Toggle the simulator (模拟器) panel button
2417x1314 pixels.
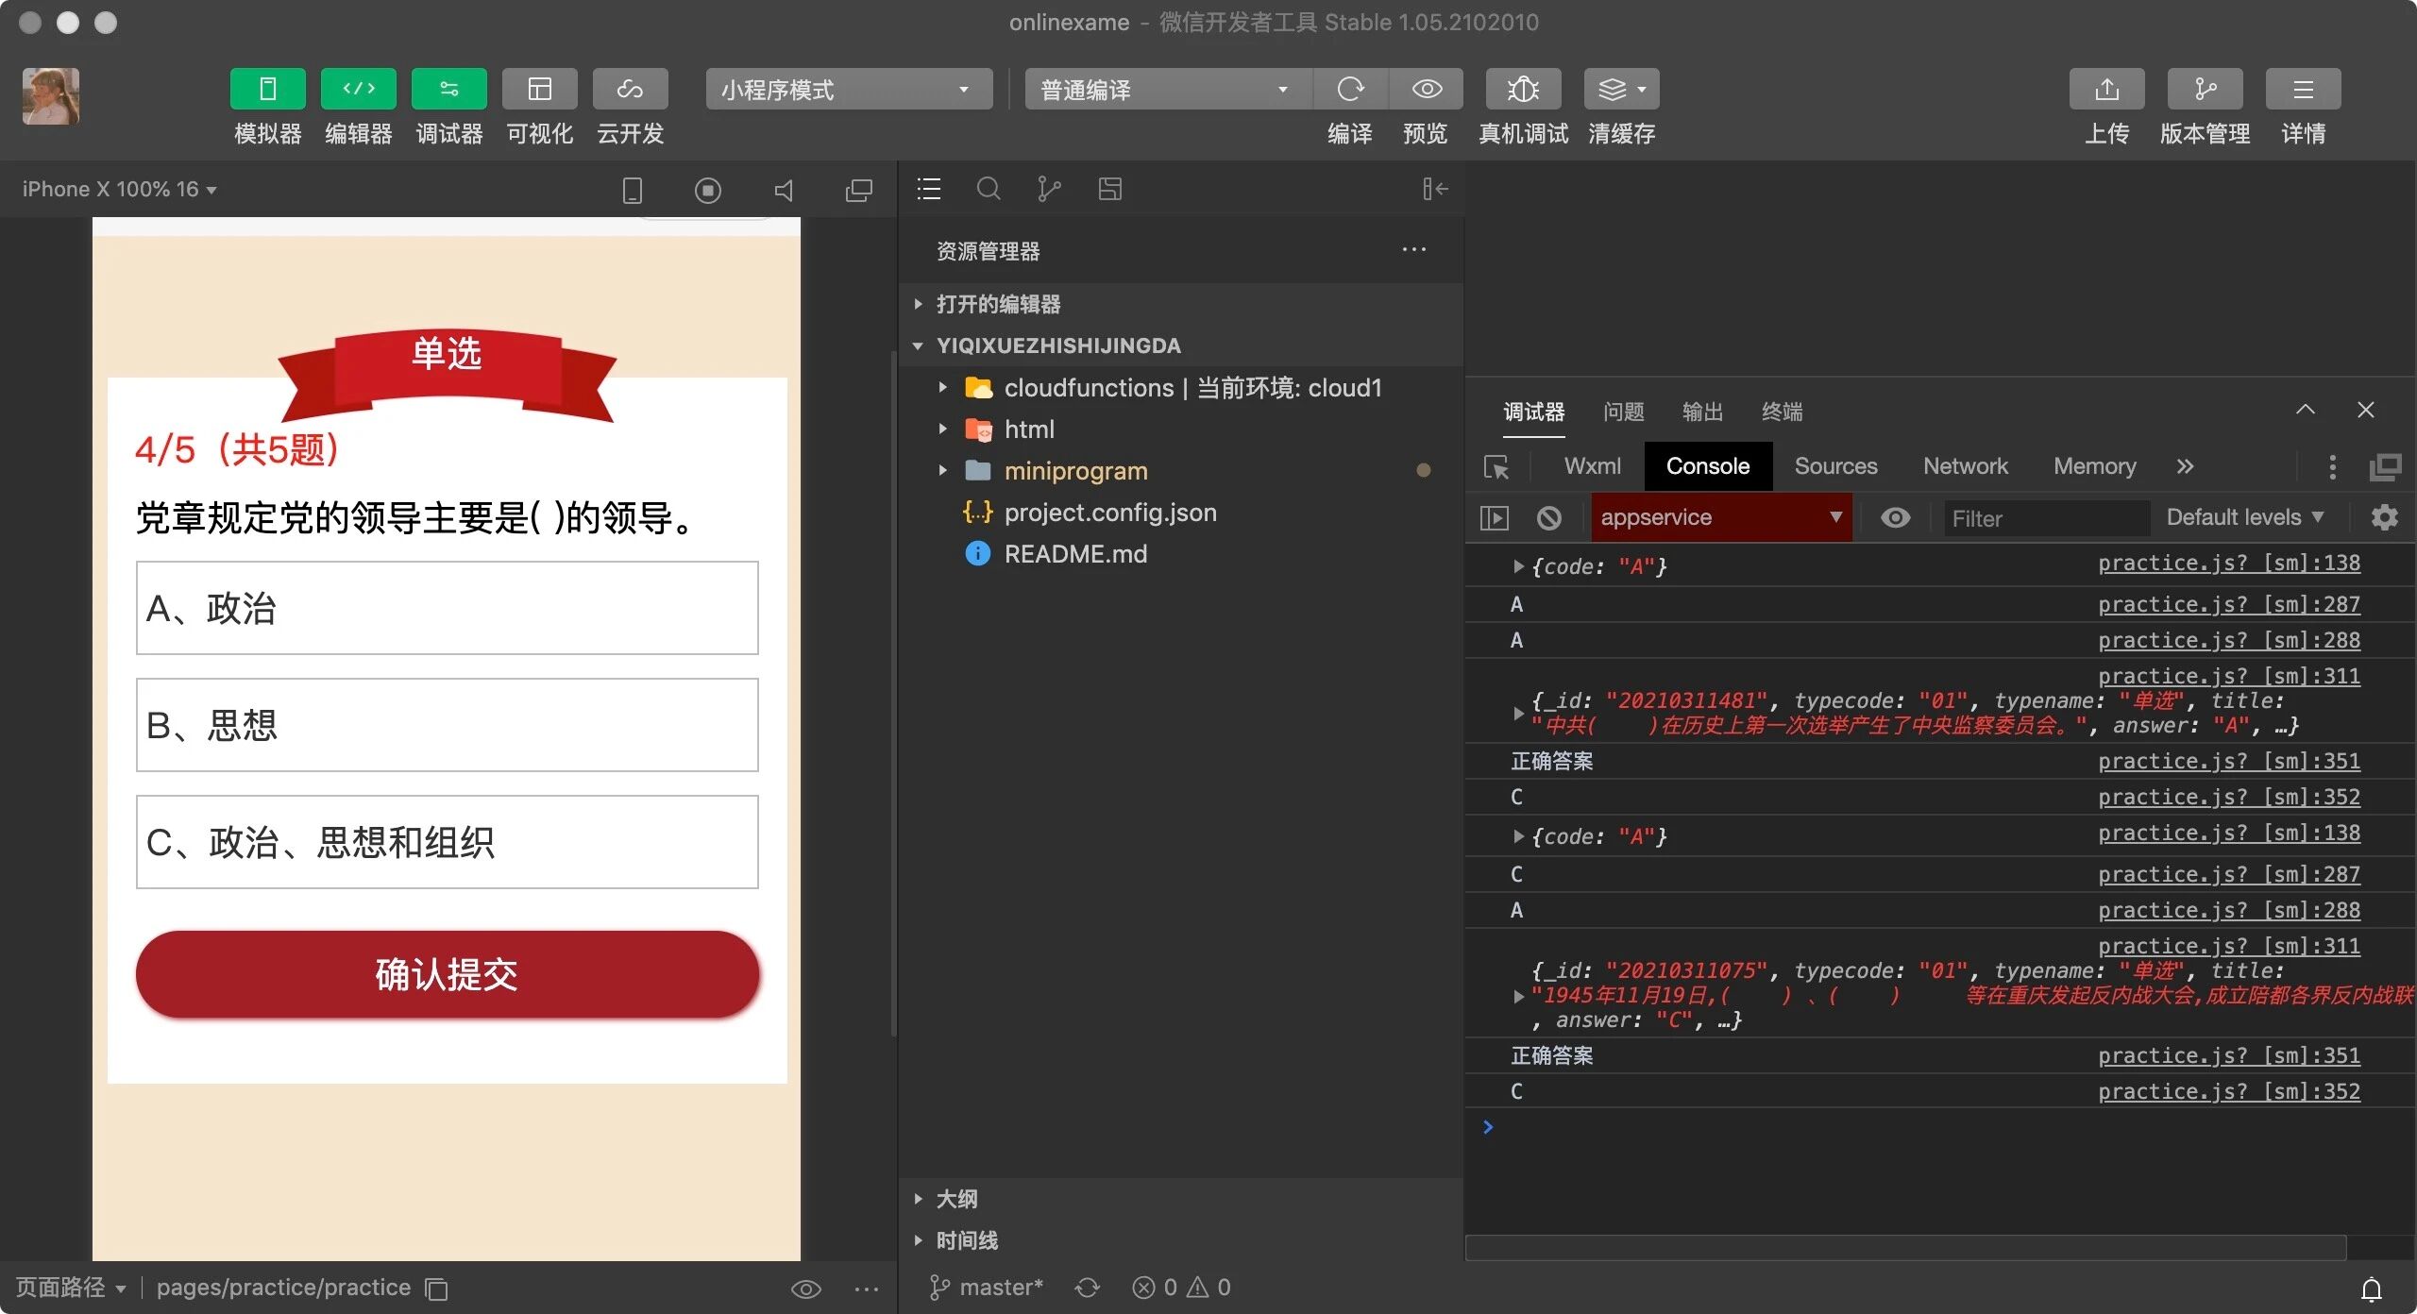tap(267, 90)
